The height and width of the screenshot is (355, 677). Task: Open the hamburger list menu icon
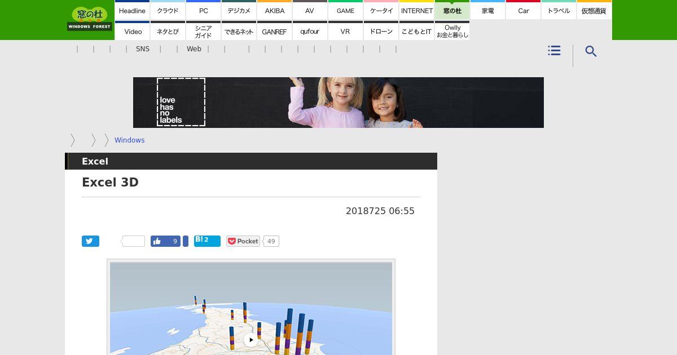click(x=554, y=51)
